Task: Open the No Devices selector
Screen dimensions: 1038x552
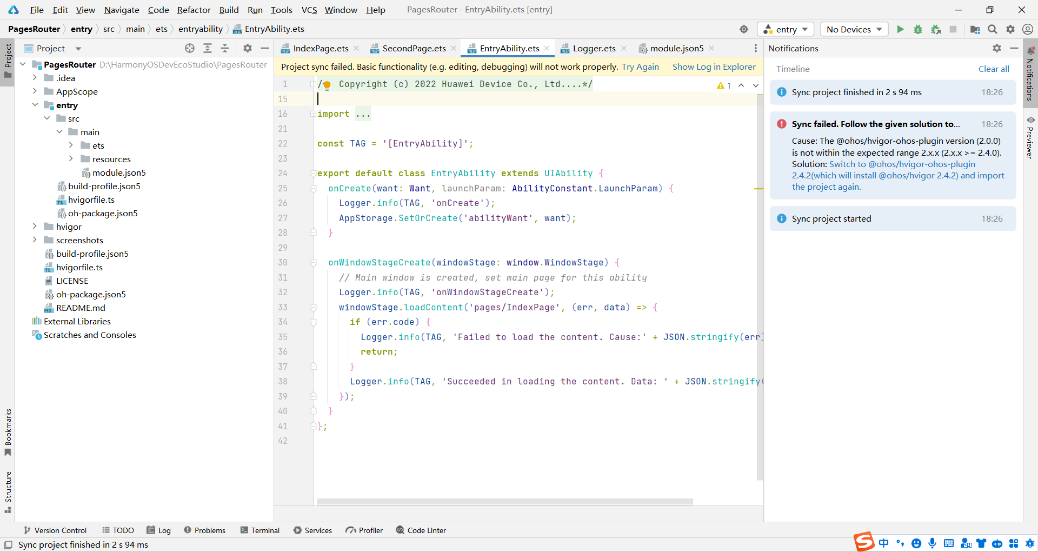Action: [x=854, y=29]
